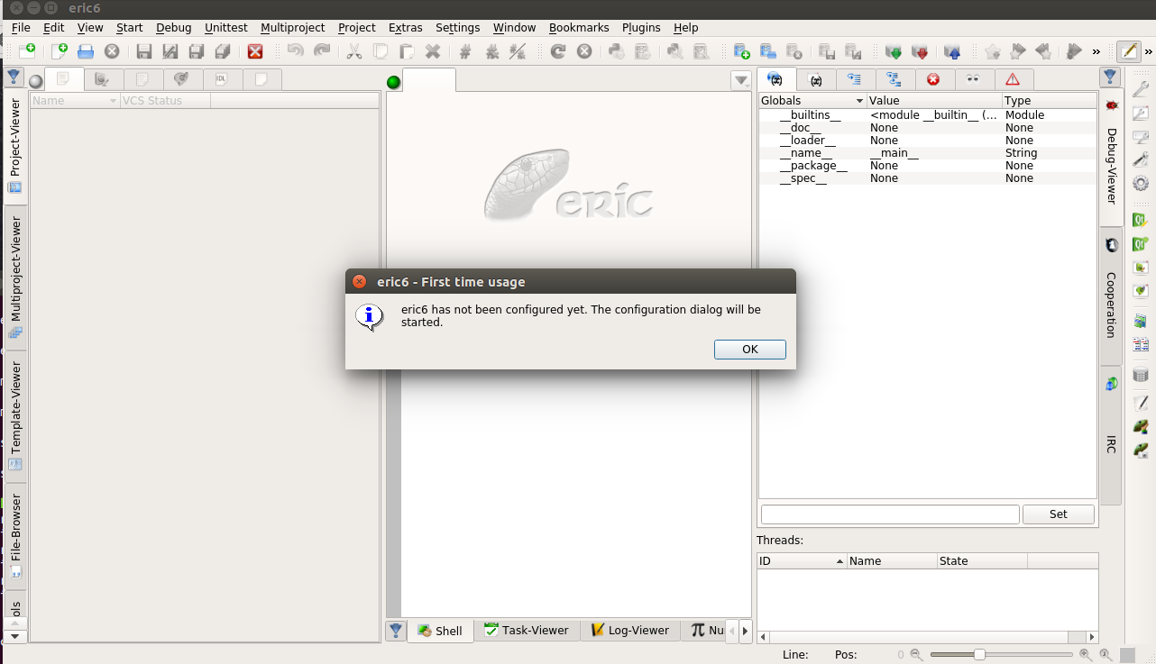
Task: Click the Toggle Comment icon
Action: [518, 51]
